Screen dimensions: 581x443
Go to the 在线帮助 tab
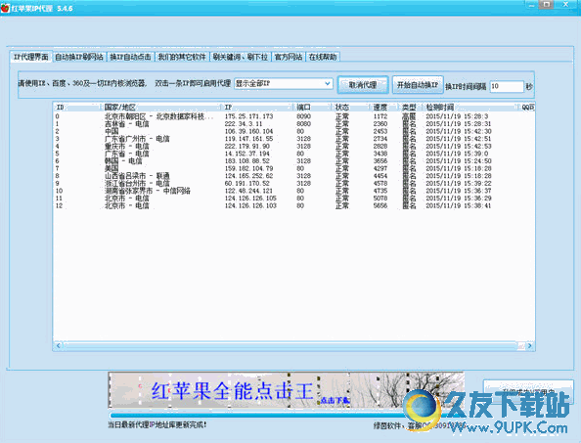323,57
